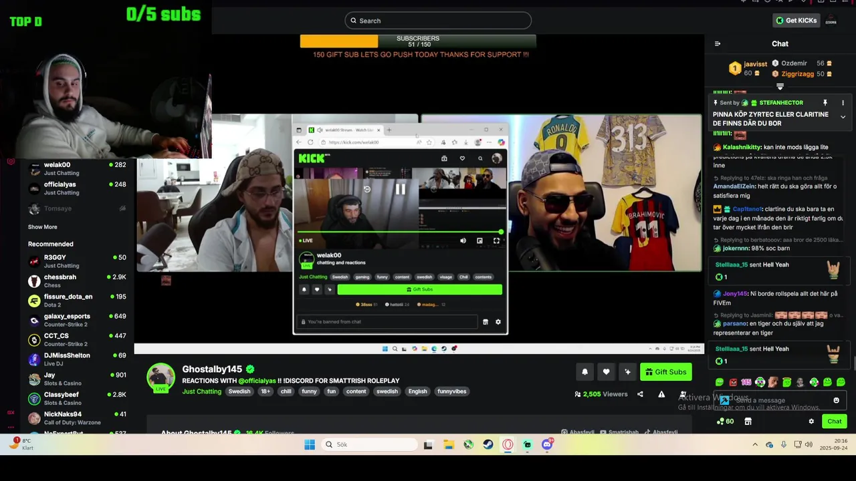Click the English tag

click(x=417, y=391)
